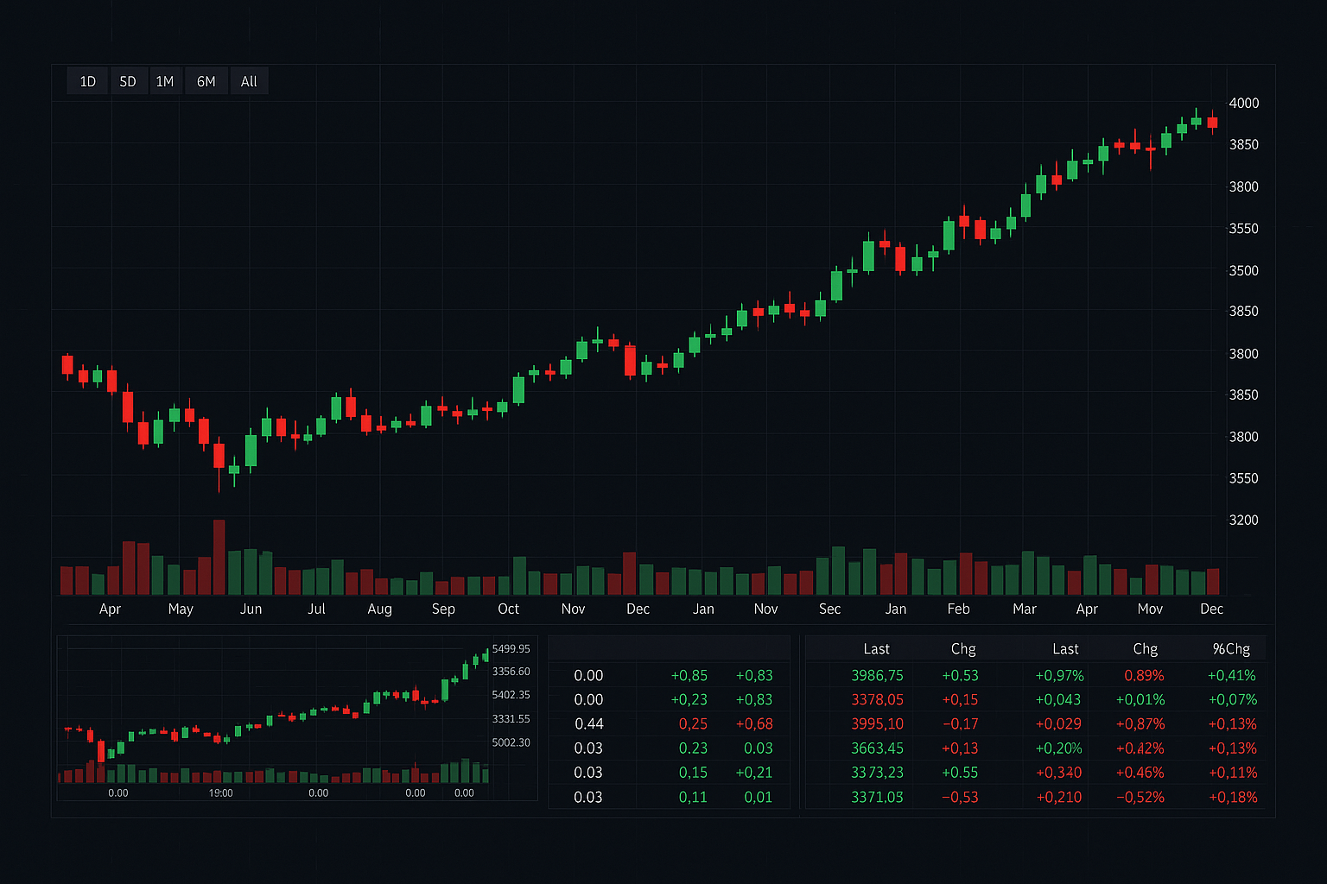Click the 3373,23 price entry
Viewport: 1327px width, 884px height.
pos(877,773)
